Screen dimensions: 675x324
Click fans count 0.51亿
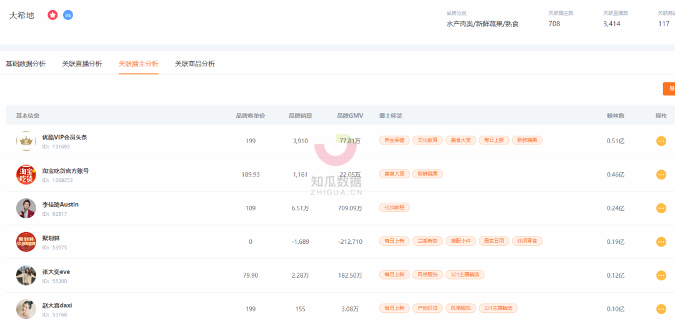[616, 141]
